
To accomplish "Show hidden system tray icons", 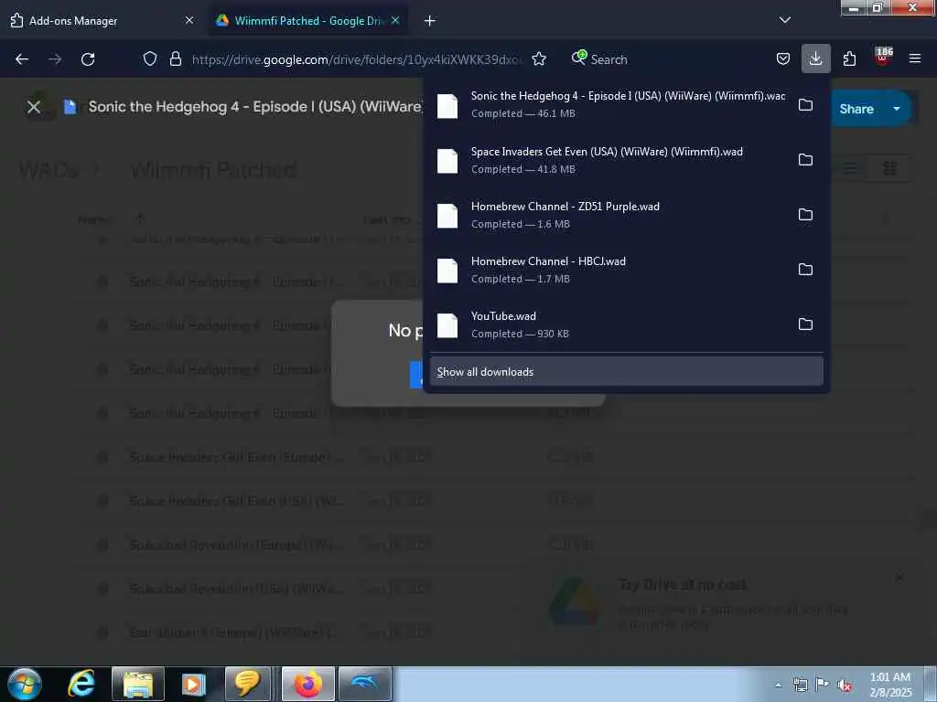I will (x=778, y=685).
